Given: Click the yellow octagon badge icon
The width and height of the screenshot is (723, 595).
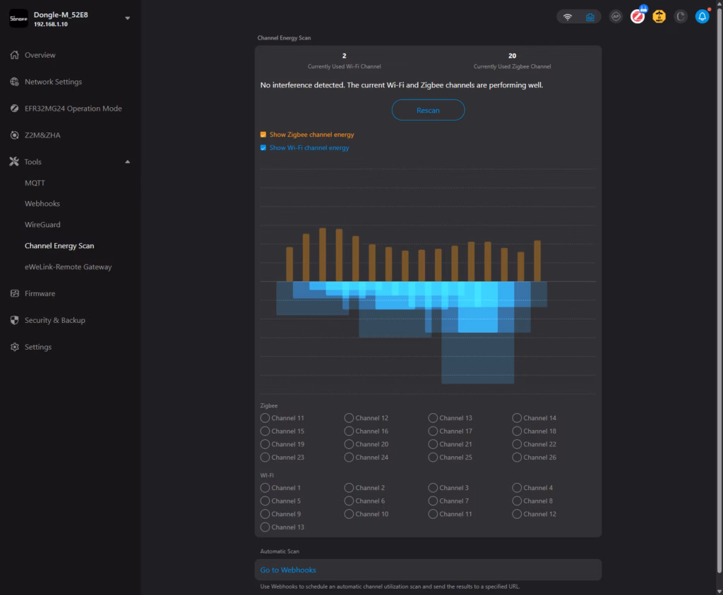Looking at the screenshot, I should coord(659,17).
